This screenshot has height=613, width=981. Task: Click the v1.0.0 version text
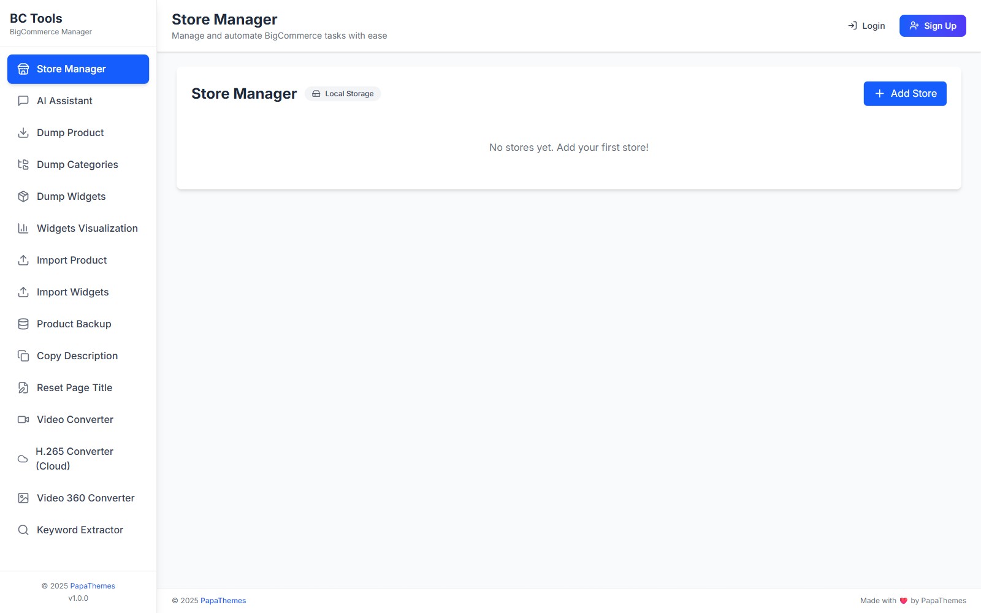(x=78, y=598)
